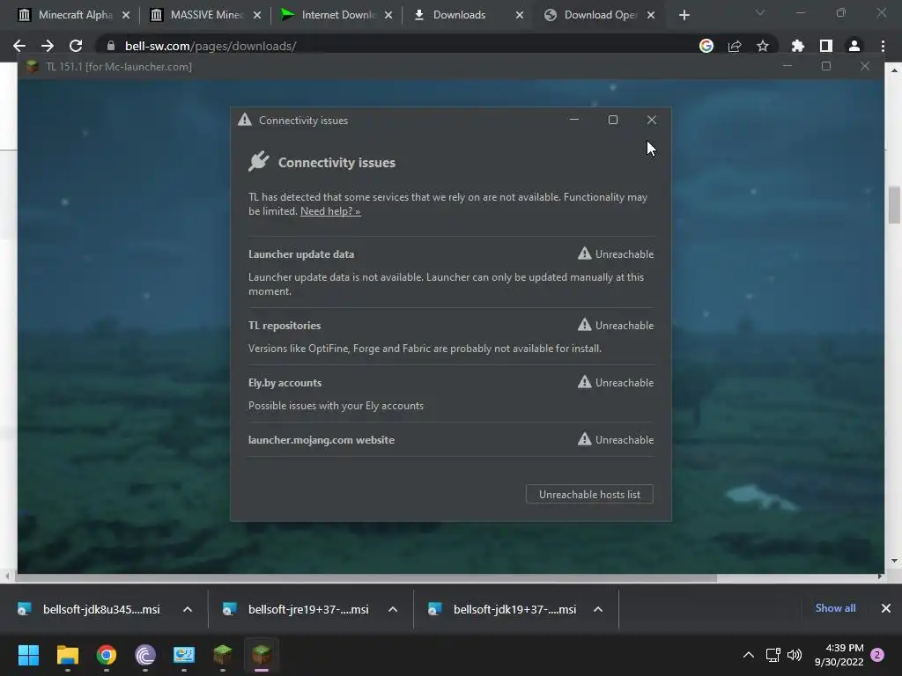Select the Download OpenJDK browser tab
This screenshot has height=676, width=902.
point(599,15)
